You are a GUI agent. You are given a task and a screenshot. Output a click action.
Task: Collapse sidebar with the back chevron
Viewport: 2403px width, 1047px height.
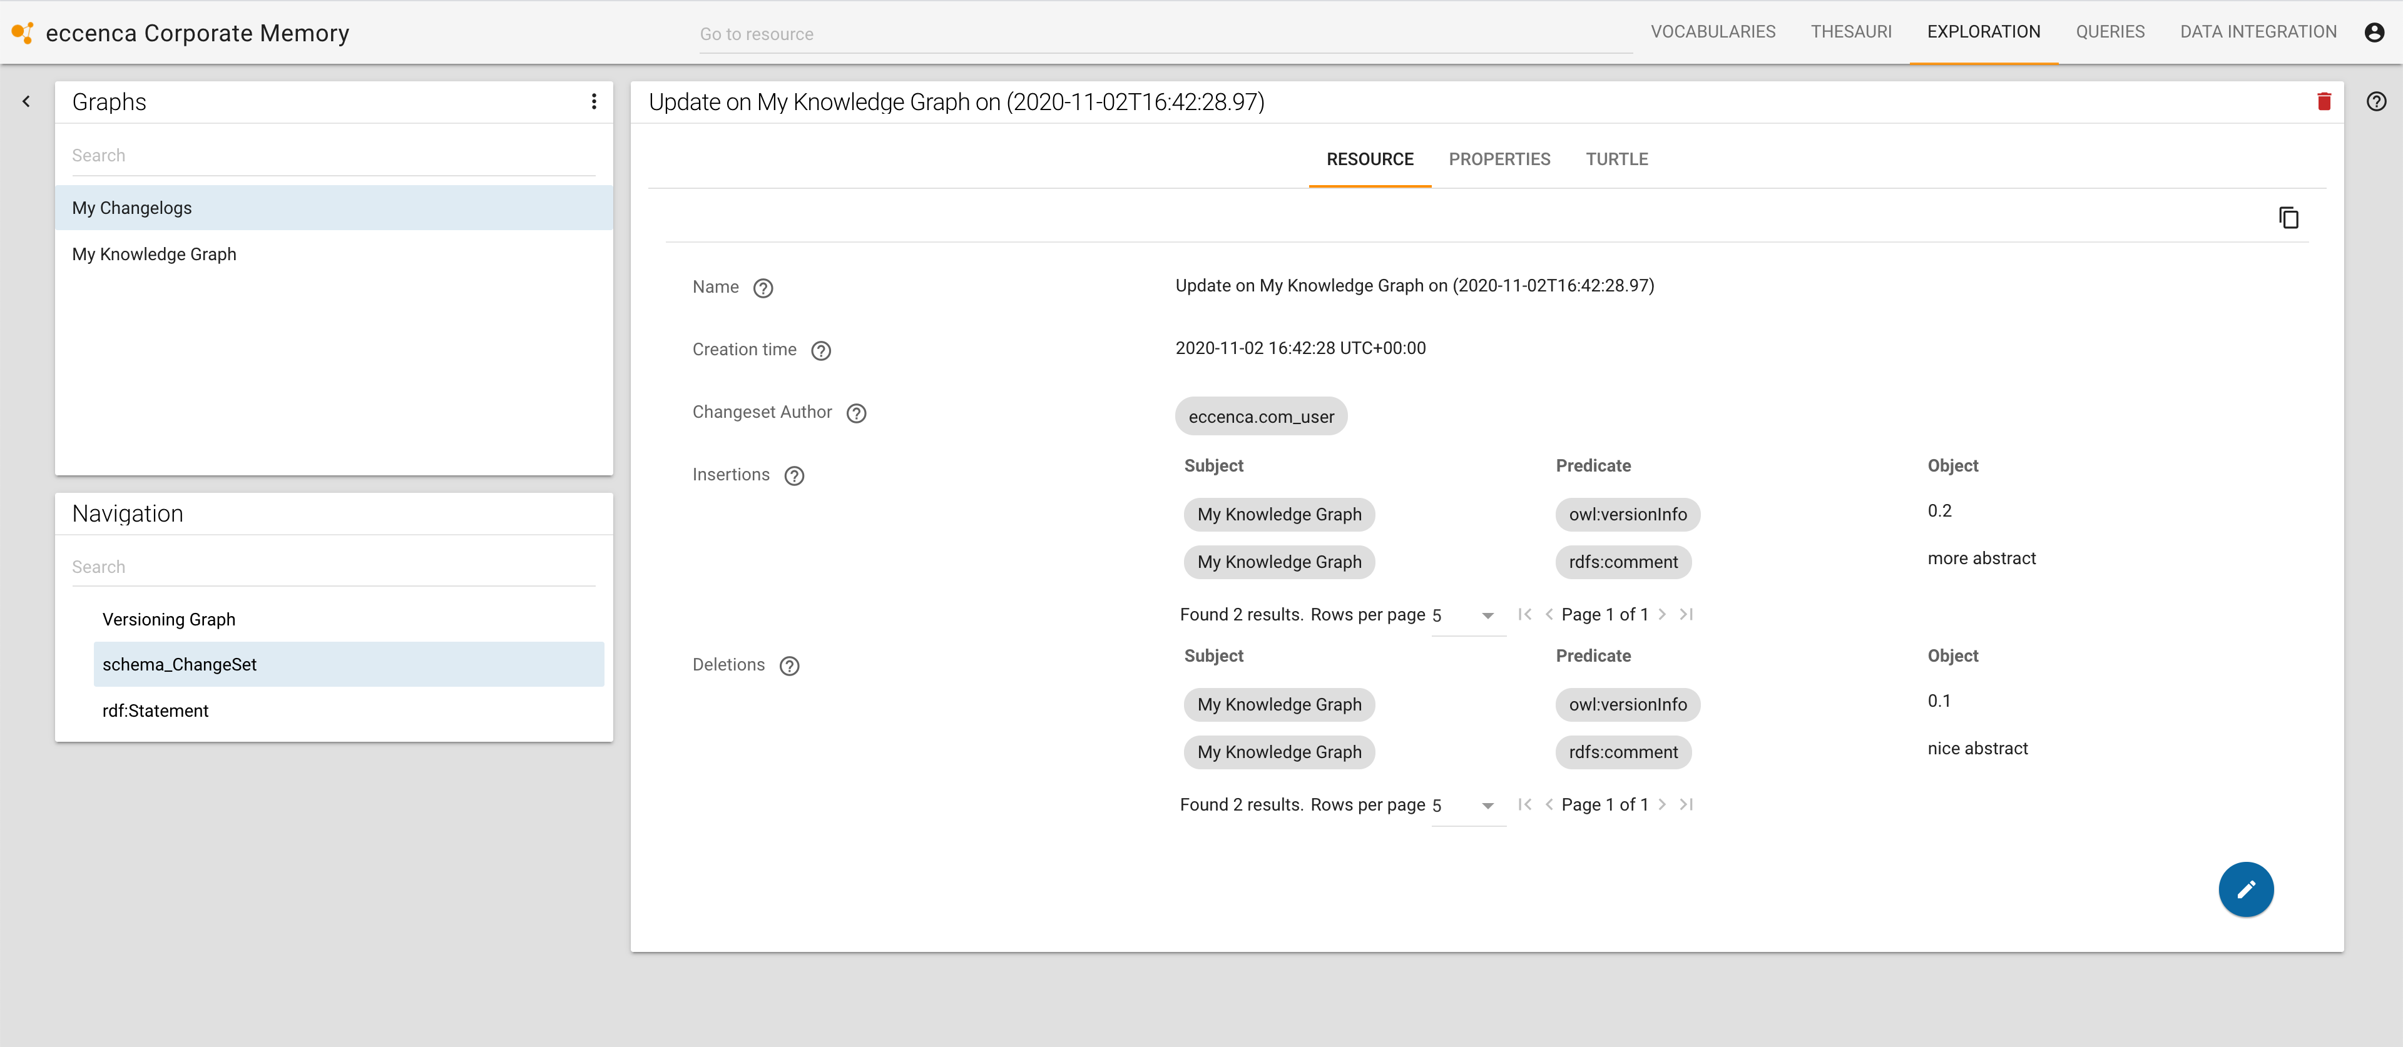point(26,101)
